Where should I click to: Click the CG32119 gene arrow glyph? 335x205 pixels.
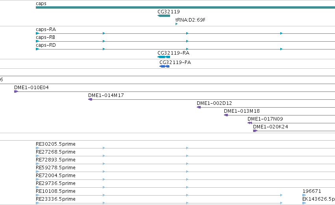164,16
